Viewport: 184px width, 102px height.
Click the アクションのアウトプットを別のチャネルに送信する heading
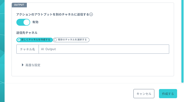pos(53,14)
